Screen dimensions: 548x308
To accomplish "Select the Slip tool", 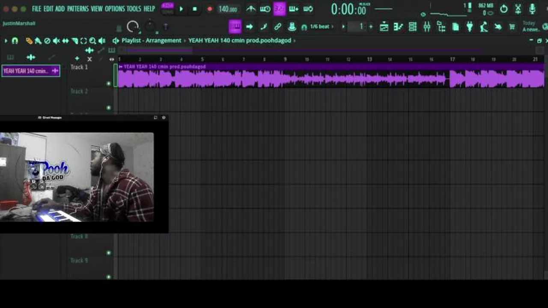I will [x=65, y=41].
